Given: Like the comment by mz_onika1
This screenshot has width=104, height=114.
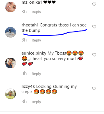Looking at the screenshot, I should tap(94, 4).
